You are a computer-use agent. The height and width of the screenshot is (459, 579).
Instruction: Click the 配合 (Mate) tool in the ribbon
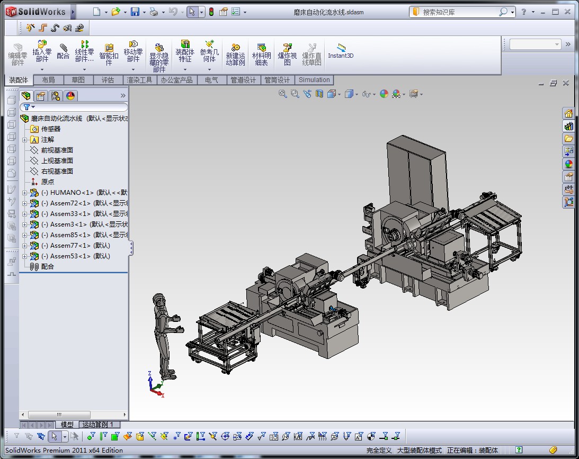(63, 52)
